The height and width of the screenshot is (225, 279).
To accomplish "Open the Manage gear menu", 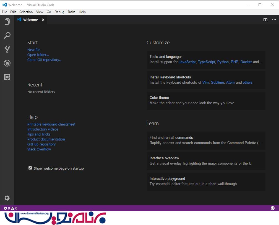I will point(7,198).
